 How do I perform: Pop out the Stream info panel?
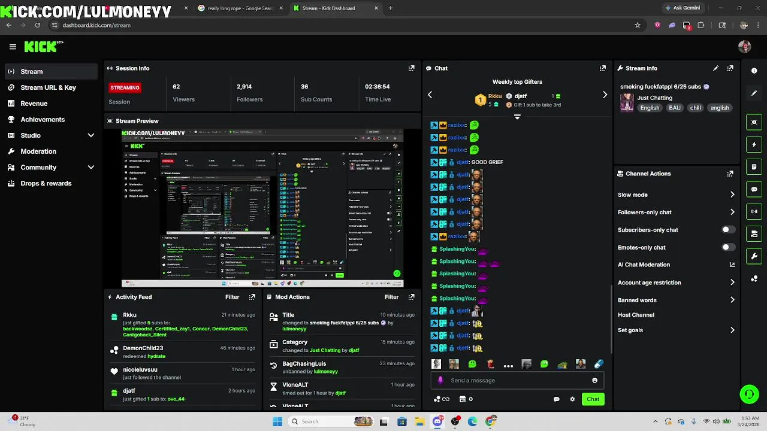pos(730,68)
